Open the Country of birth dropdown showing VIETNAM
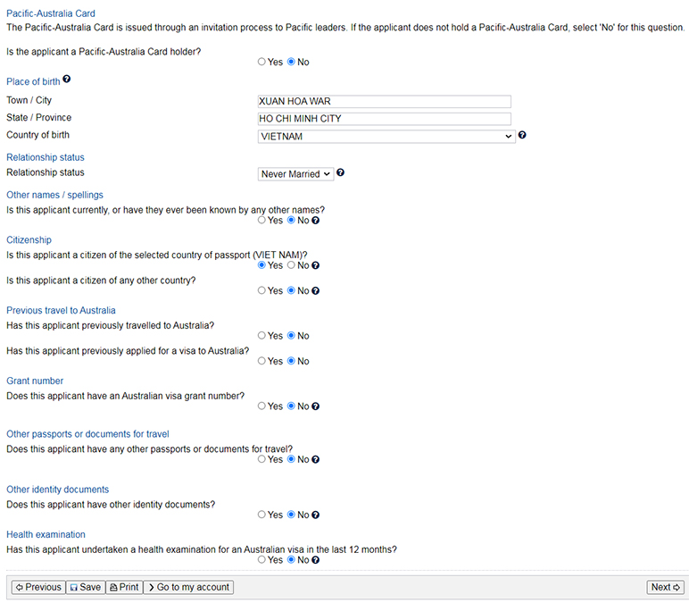Screen dimensions: 689x603 coord(386,137)
